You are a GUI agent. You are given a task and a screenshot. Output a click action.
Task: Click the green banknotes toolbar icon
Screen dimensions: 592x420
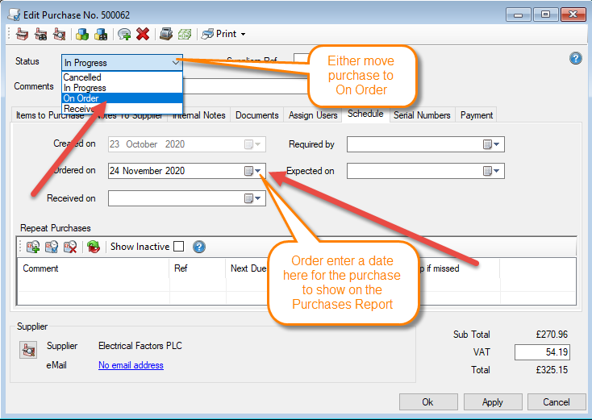184,34
